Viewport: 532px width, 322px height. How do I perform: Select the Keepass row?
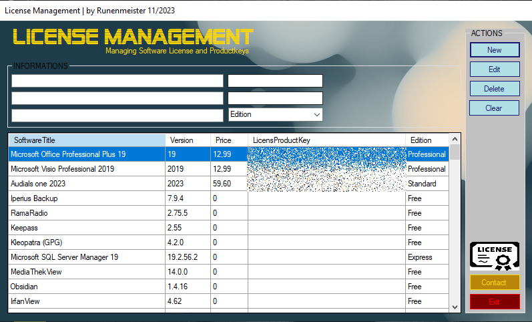pyautogui.click(x=229, y=228)
